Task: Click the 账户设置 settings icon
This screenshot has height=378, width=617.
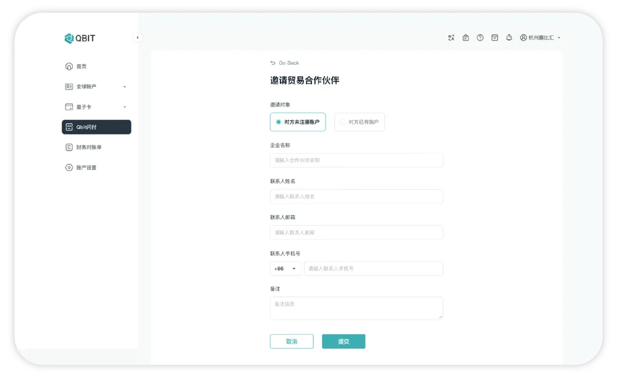Action: [x=69, y=167]
